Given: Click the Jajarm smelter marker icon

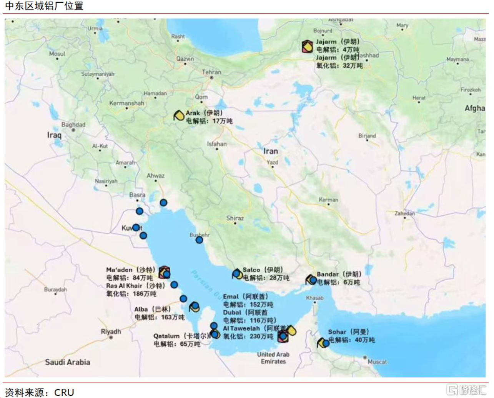Looking at the screenshot, I should pyautogui.click(x=307, y=47).
